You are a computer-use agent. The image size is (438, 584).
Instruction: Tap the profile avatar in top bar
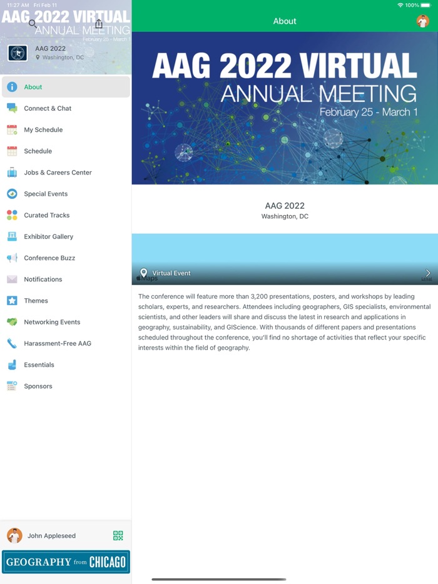[423, 21]
